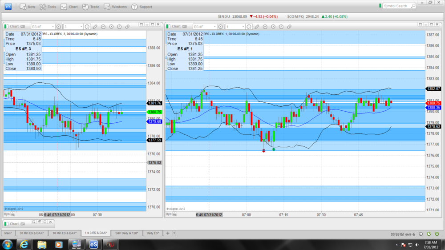Switch to 10 Min ES & DAX* tab
The height and width of the screenshot is (250, 445).
[65, 233]
